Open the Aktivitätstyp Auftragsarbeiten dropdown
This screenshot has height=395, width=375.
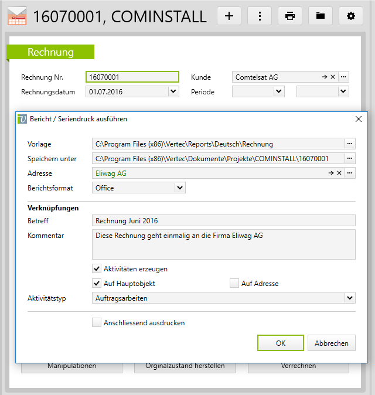click(350, 298)
